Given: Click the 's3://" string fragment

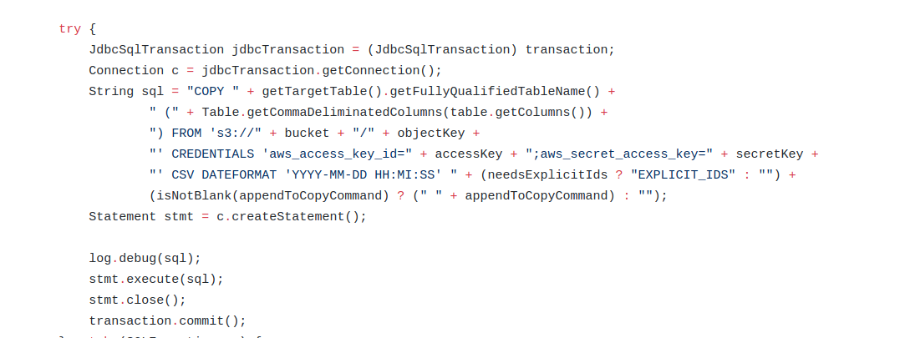Looking at the screenshot, I should (236, 134).
